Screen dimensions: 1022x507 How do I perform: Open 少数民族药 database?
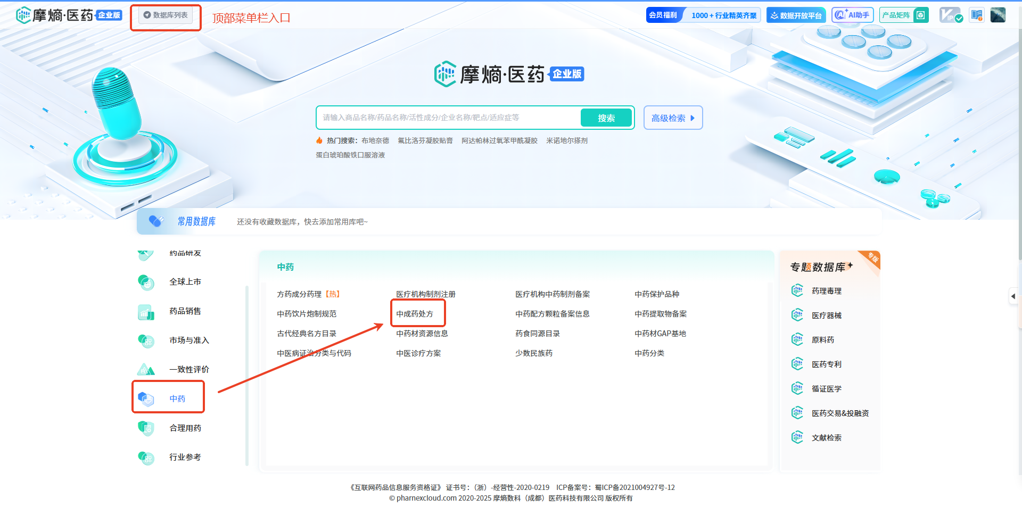(534, 353)
